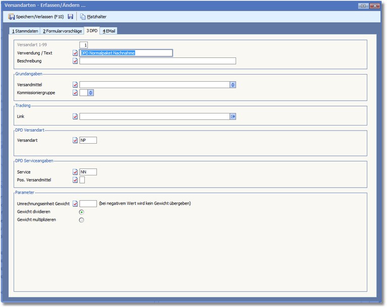Toggle the checkbox beside Umrechnungseinheit Gewicht
387x308 pixels.
click(x=76, y=204)
